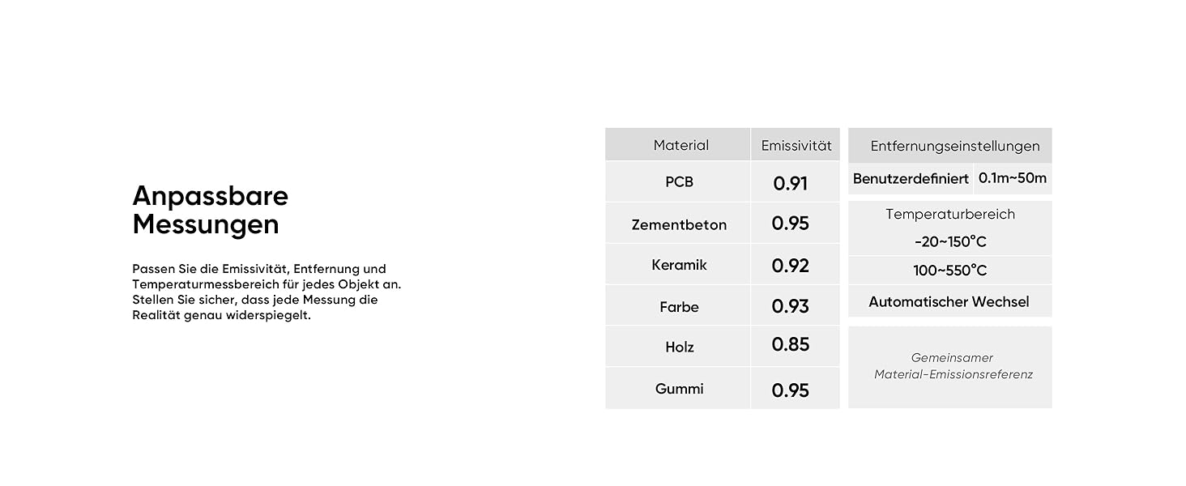The width and height of the screenshot is (1186, 486).
Task: Select the -20~150°C temperature range
Action: (x=949, y=242)
